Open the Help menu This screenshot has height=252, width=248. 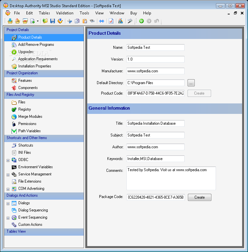coord(147,13)
